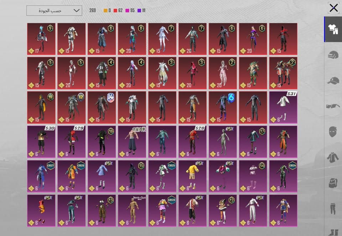Select the face mask category icon

point(333,132)
